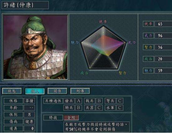172x133 pixels.
Task: Select the 魅力 stat label box
Action: click(148, 71)
